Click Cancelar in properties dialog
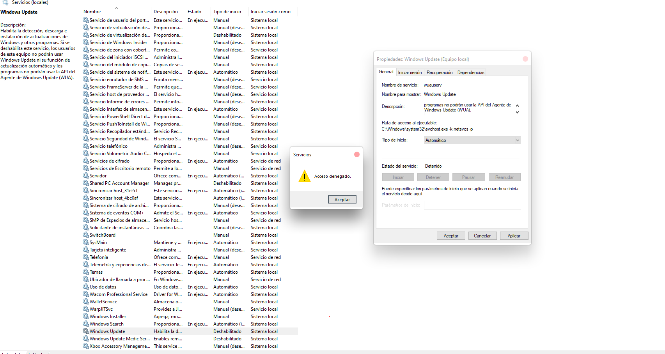The image size is (665, 354). tap(482, 236)
